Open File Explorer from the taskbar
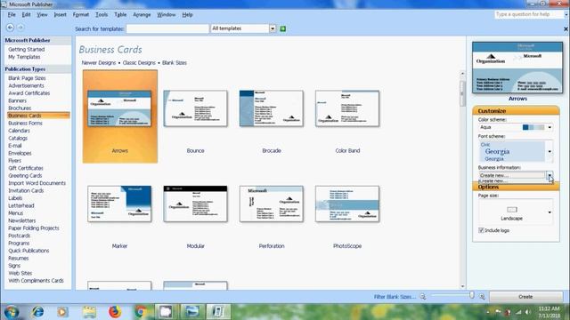Viewport: 570px width, 320px height. pos(89,312)
